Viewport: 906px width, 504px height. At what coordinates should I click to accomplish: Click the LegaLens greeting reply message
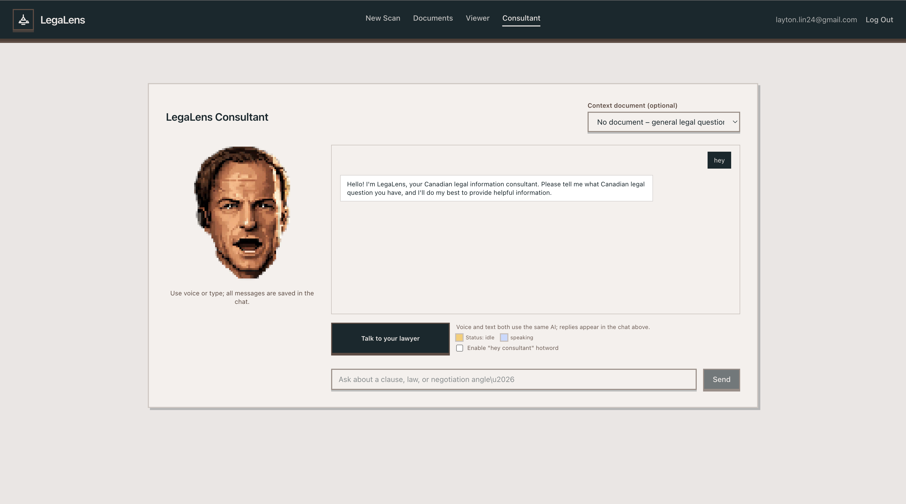click(x=496, y=188)
